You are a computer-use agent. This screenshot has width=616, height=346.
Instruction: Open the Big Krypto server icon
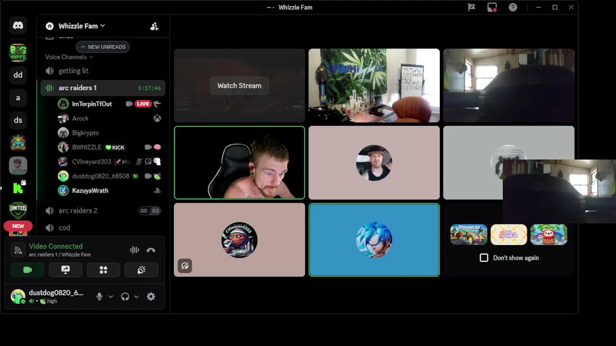coord(18,52)
